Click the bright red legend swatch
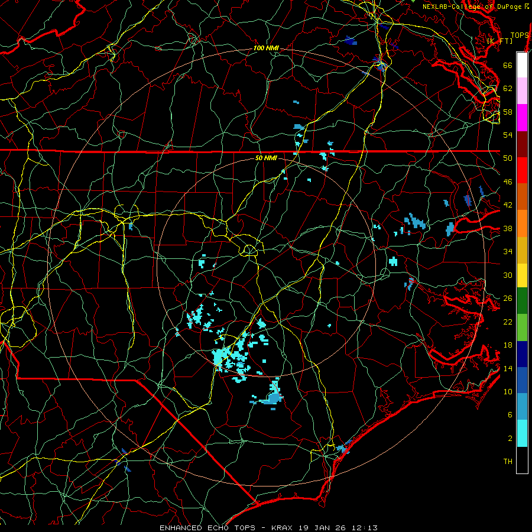532x532 pixels. click(x=522, y=170)
